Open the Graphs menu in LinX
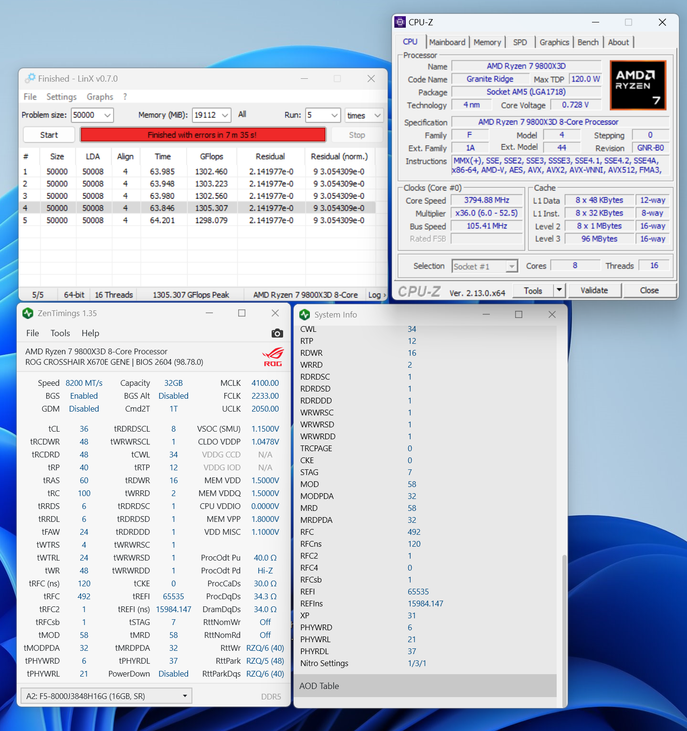 pos(100,96)
